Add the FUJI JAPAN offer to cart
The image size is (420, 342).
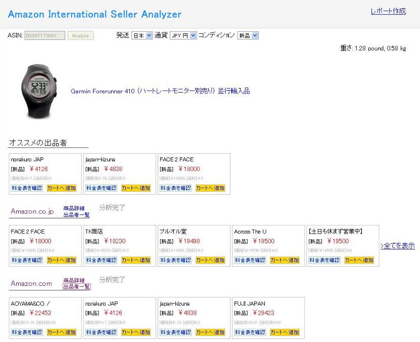(x=285, y=332)
